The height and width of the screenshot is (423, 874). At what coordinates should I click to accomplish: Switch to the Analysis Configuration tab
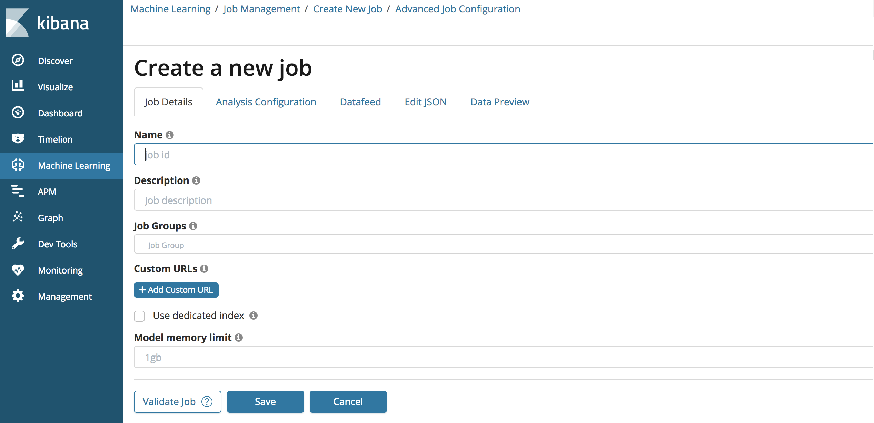click(266, 102)
